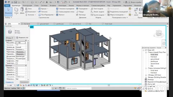The height and width of the screenshot is (97, 173).
Task: Toggle Показать г... checkbox in properties
Action: click(17, 70)
